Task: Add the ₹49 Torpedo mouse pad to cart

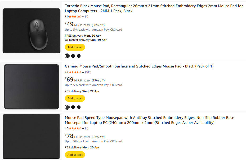Action: pos(75,47)
